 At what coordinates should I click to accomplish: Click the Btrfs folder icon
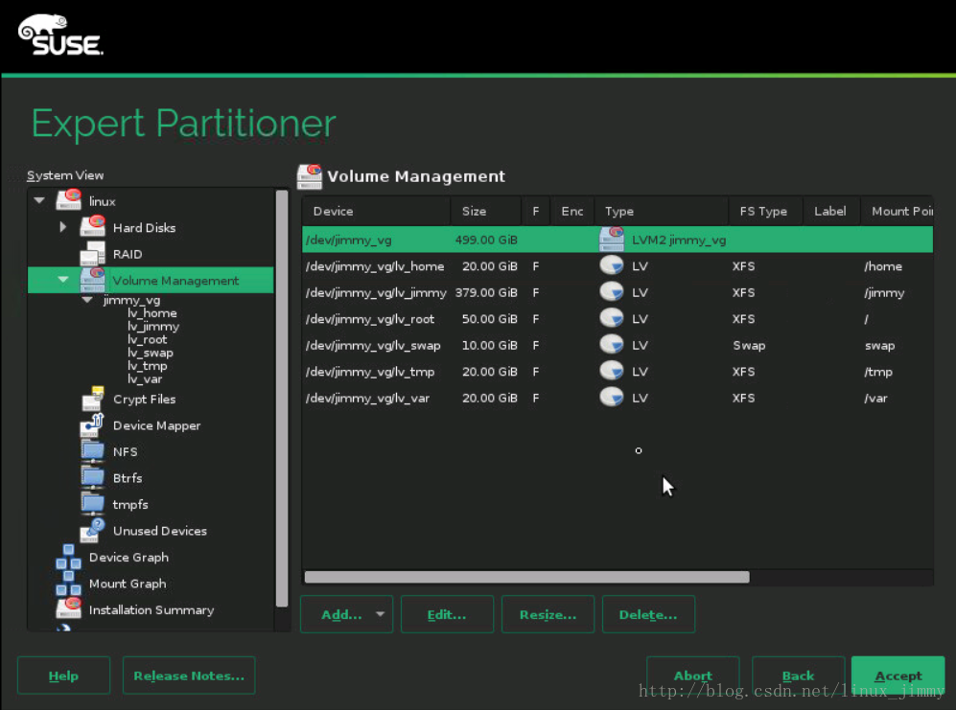pos(93,477)
